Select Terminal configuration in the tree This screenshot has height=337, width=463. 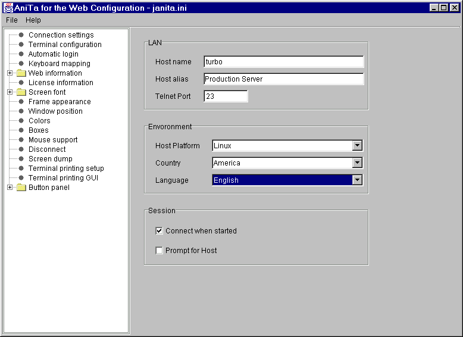click(x=65, y=44)
